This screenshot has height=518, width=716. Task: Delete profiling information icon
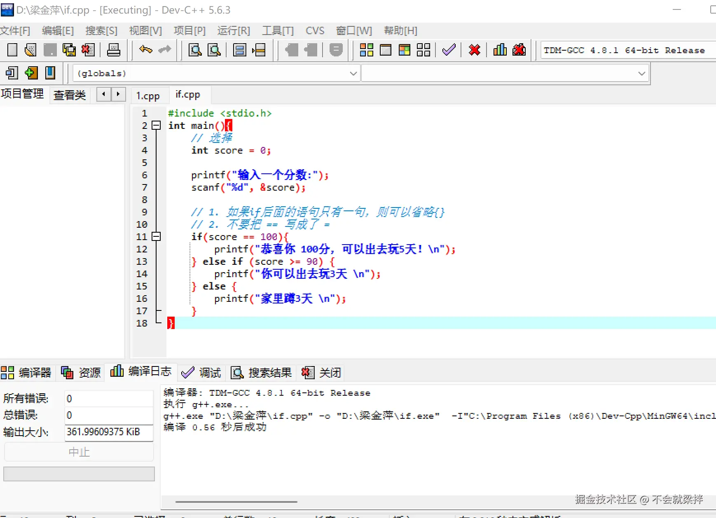(x=519, y=50)
